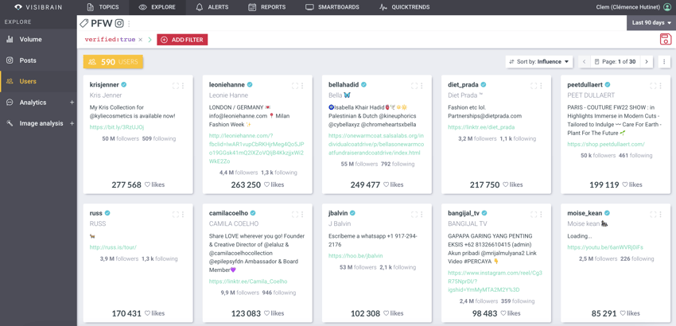Click the tag icon beside PFW
This screenshot has width=676, height=326.
84,23
